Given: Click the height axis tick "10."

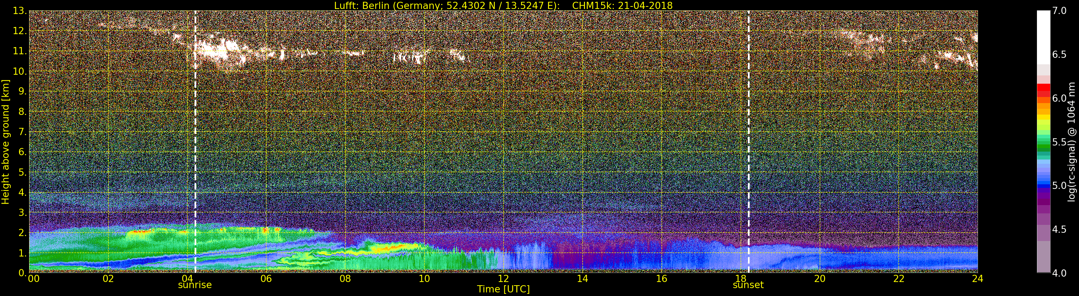Looking at the screenshot, I should (20, 71).
